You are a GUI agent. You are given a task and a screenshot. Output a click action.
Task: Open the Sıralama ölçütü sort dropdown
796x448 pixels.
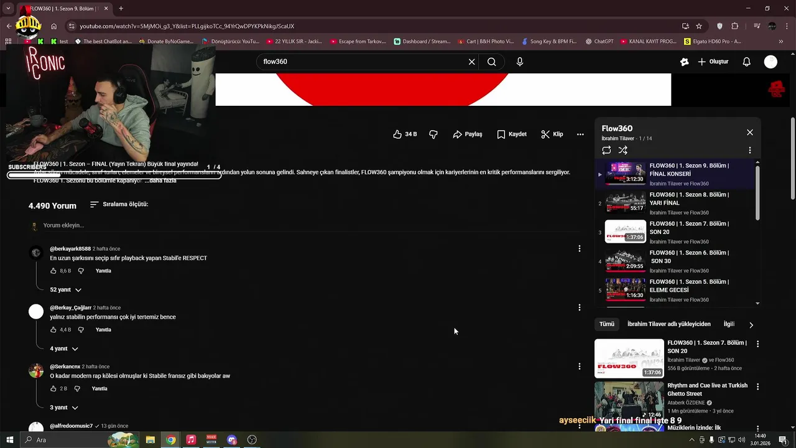(119, 204)
